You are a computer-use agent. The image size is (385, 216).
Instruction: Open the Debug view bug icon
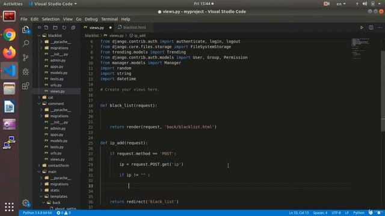tap(25, 71)
